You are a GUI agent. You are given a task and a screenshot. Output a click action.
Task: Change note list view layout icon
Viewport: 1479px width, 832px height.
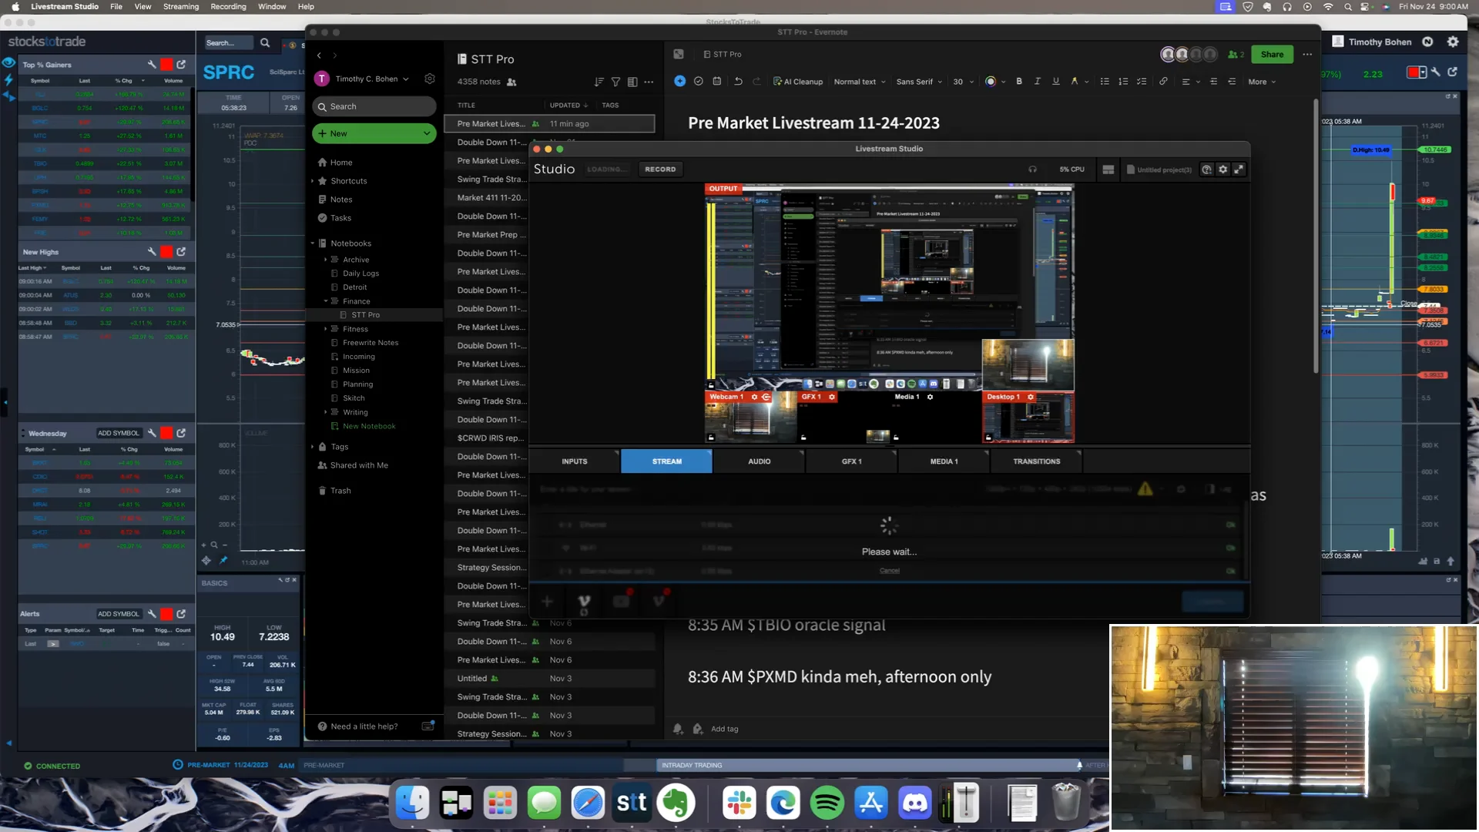click(632, 82)
